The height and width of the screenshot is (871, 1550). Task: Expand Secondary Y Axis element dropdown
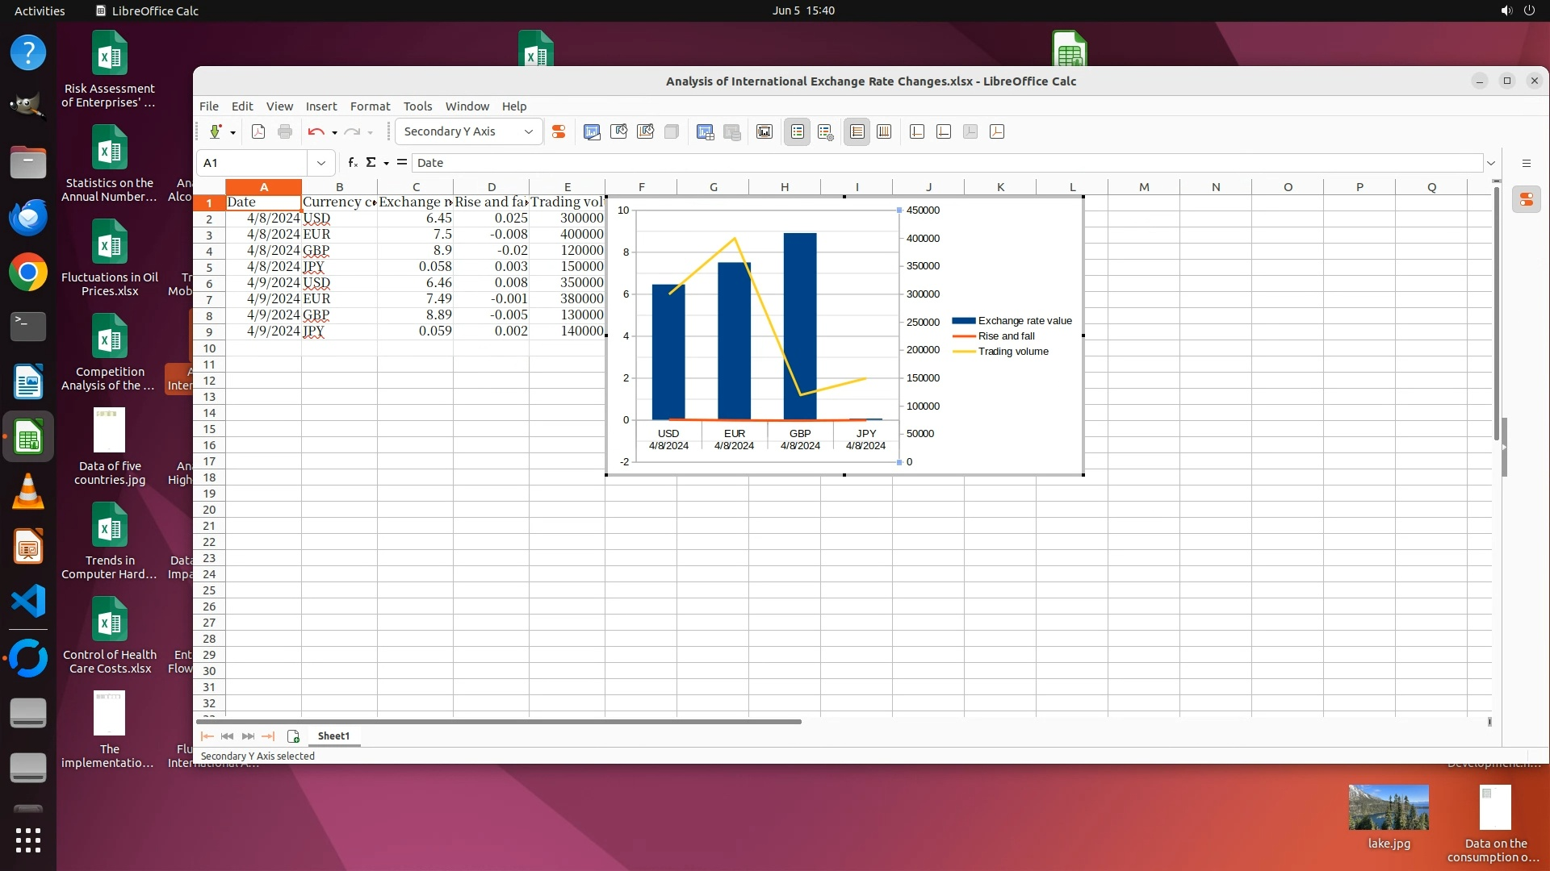tap(529, 131)
